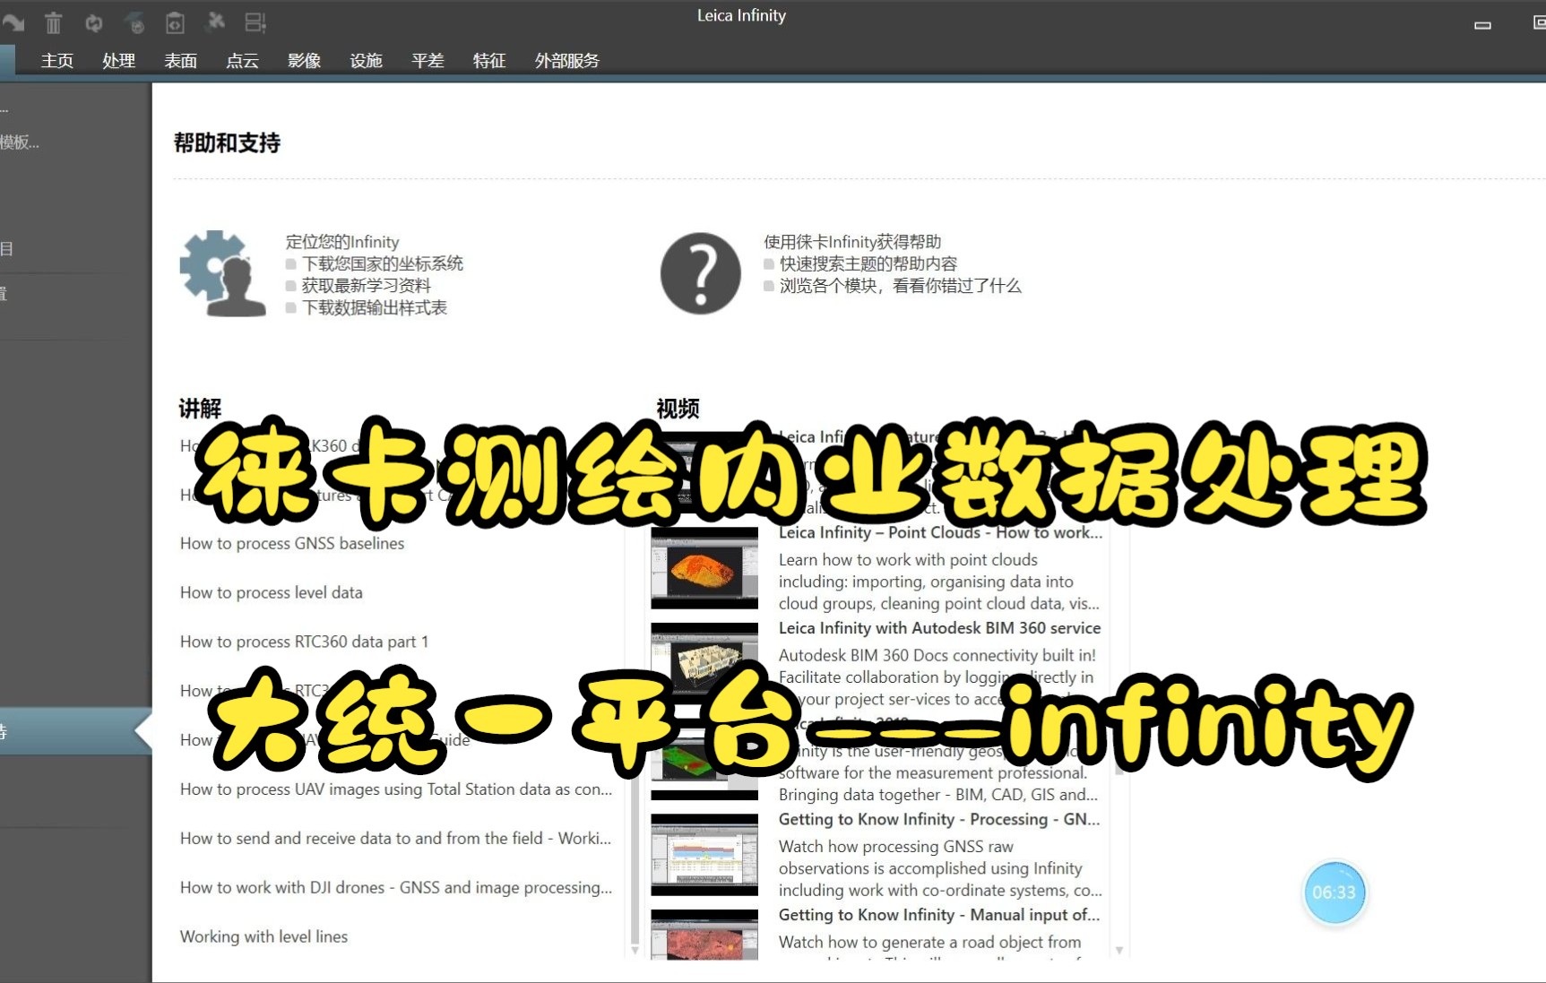This screenshot has height=983, width=1546.
Task: Click 下载数据输出样式表 link
Action: [374, 307]
